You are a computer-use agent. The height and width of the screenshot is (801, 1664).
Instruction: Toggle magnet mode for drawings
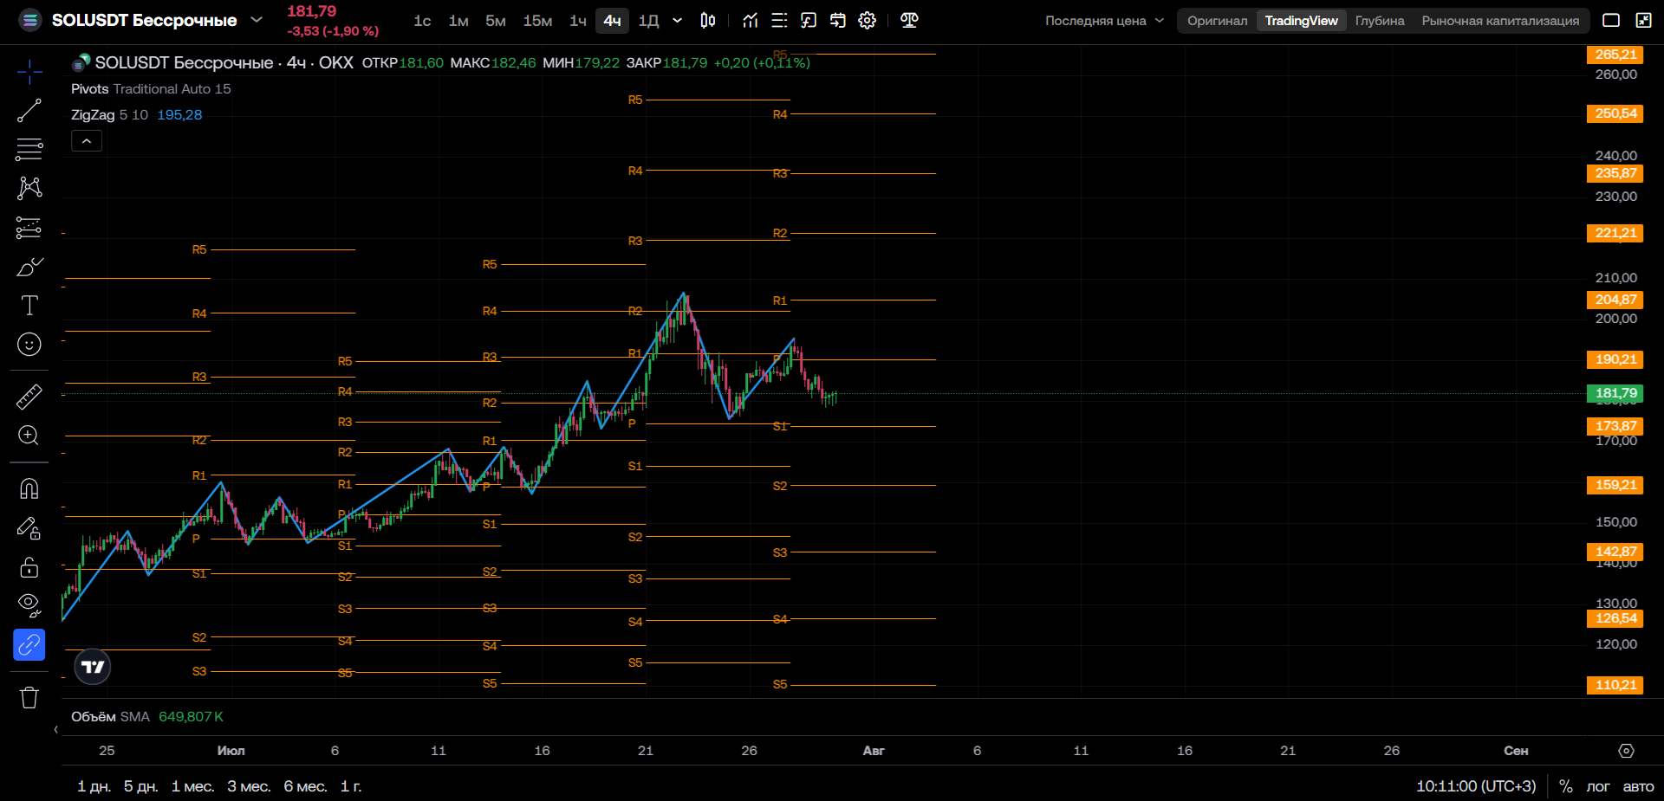coord(29,489)
